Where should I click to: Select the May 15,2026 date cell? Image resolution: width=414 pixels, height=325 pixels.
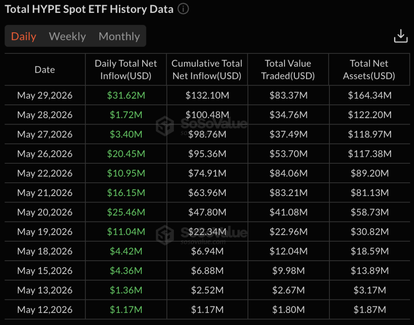[x=44, y=271]
